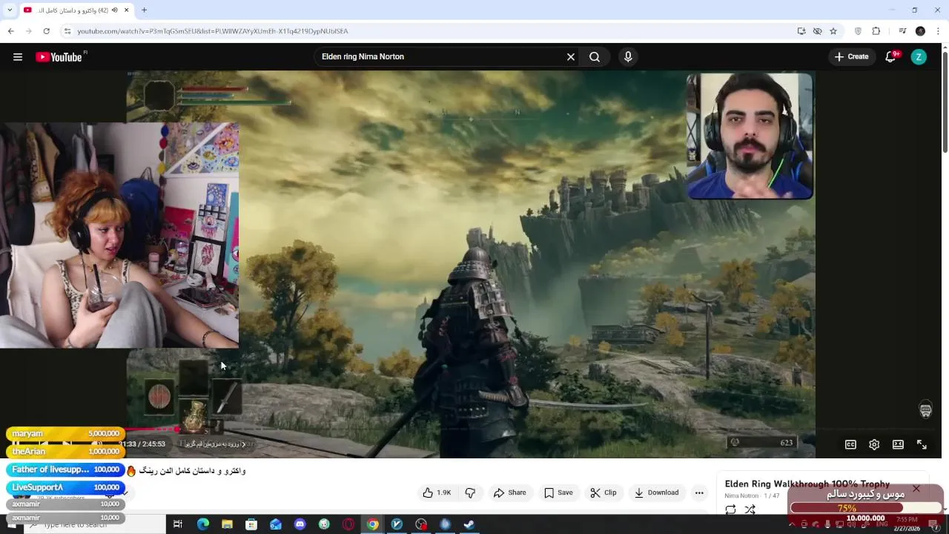Share the video

coord(509,492)
